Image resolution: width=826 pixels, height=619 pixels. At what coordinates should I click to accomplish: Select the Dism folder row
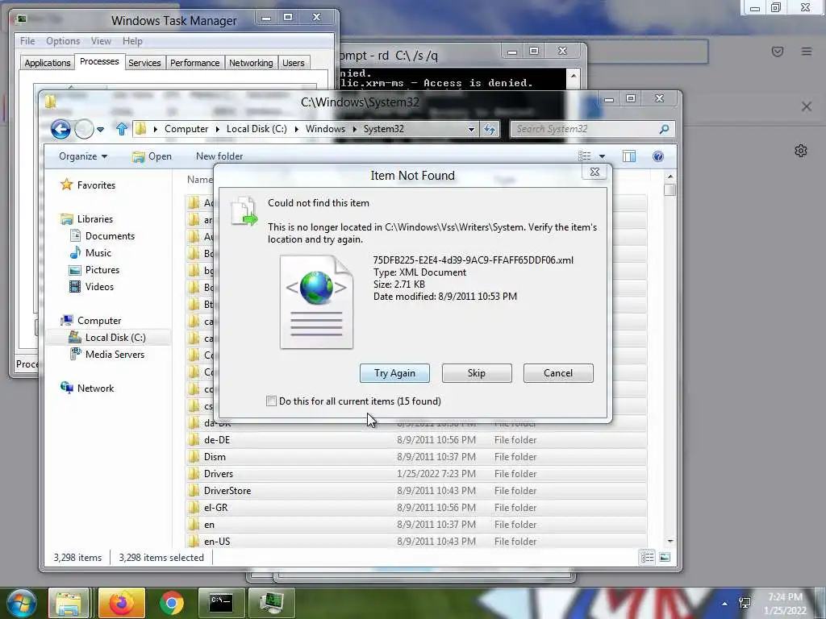[x=416, y=457]
